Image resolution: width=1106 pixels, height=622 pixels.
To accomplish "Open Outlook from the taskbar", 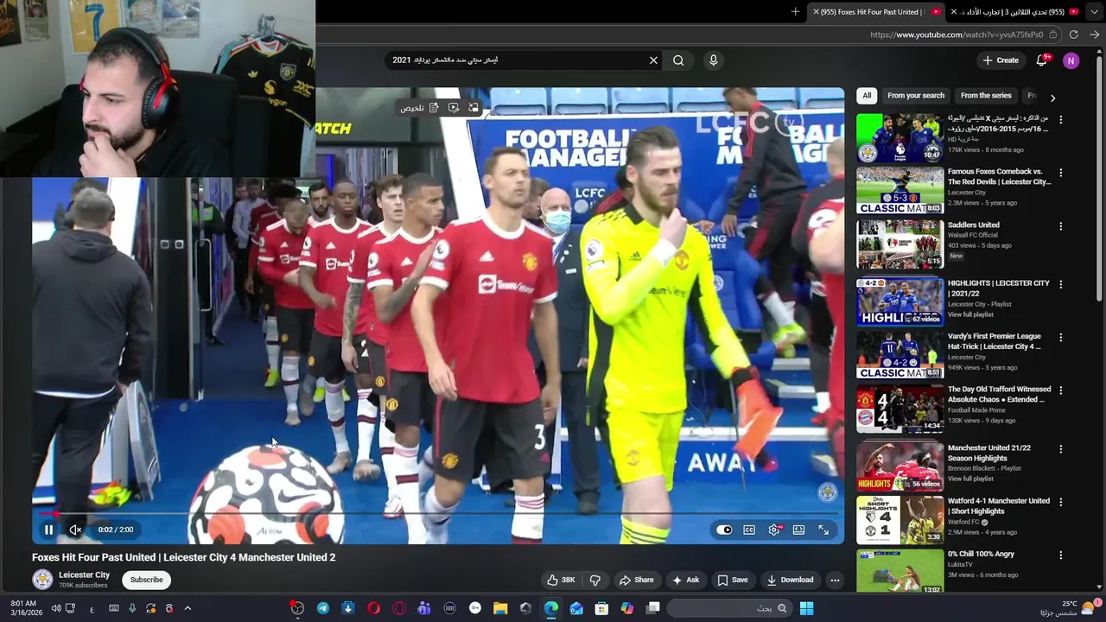I will pyautogui.click(x=576, y=608).
